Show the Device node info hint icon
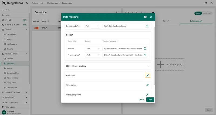216x115 pixels. tap(79, 26)
